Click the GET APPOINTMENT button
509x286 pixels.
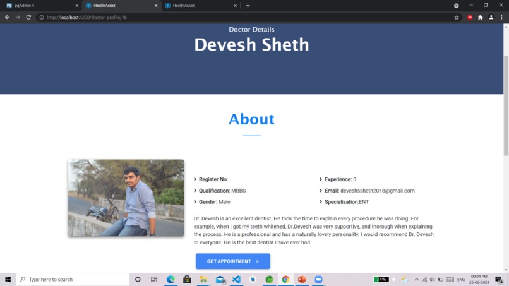point(233,261)
